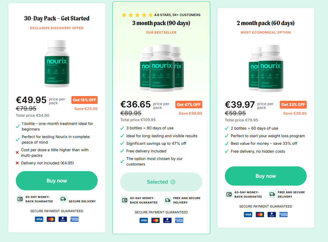Click the Selected button on 3 month pack
328x242 pixels.
161,182
